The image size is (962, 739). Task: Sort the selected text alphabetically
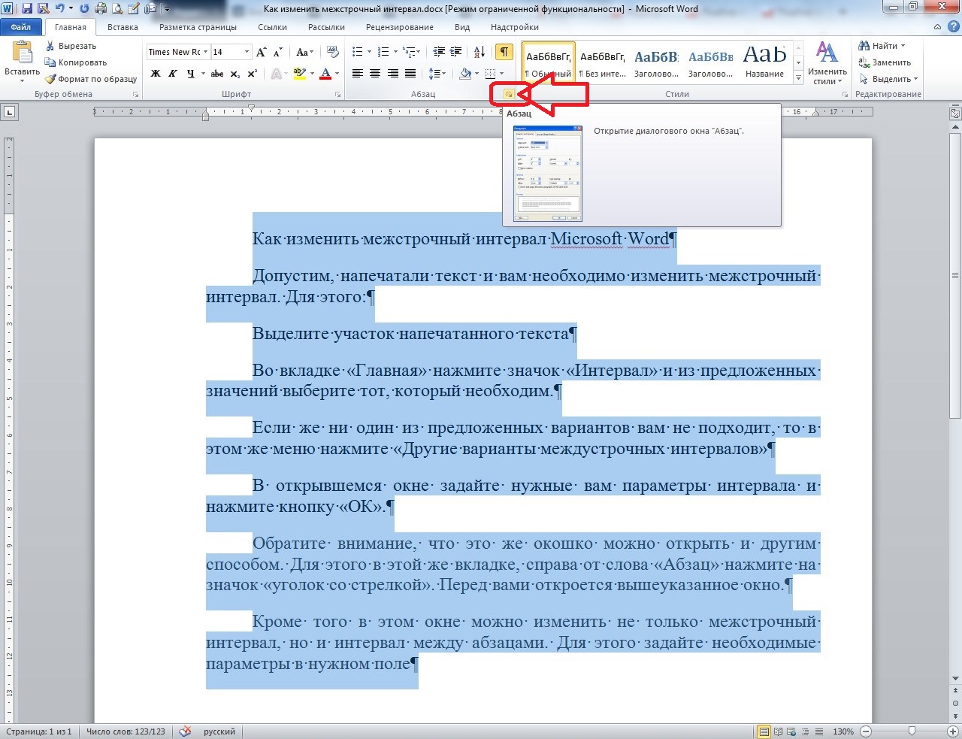[x=479, y=52]
